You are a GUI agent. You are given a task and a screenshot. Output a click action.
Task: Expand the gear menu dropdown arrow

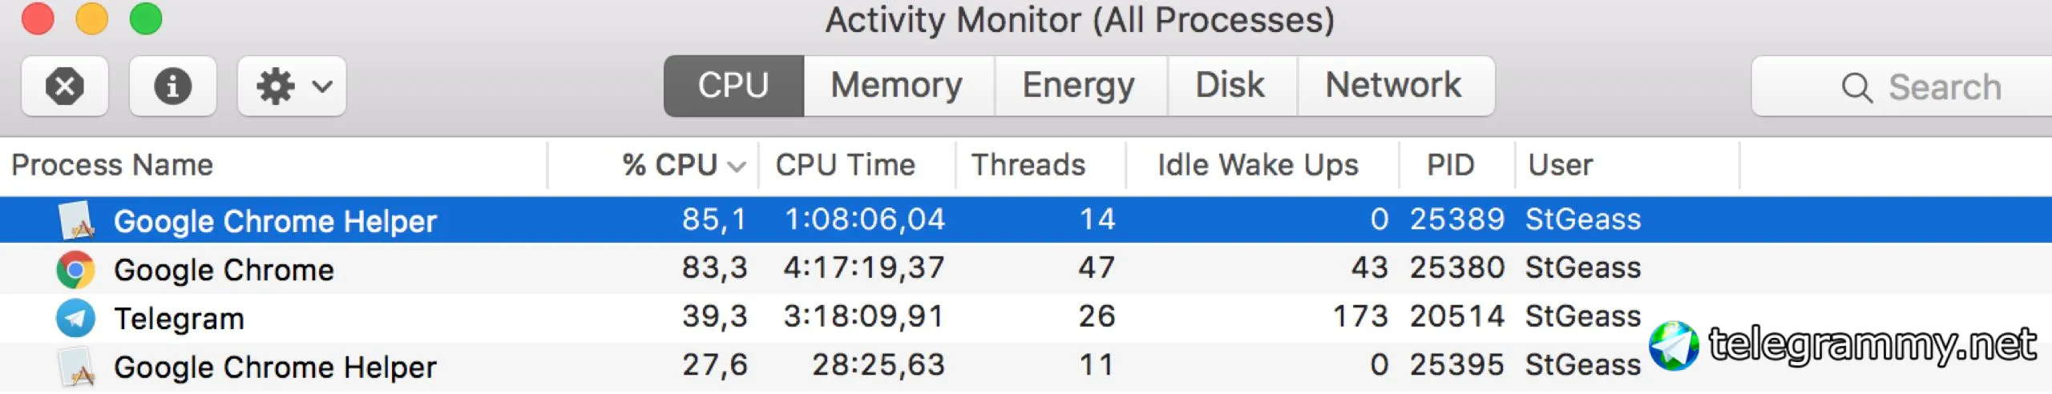(322, 86)
